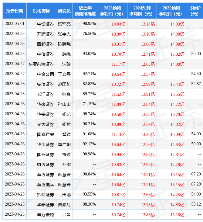203x222 pixels.
Task: Open the 中银证券 institution entry
Action: (x=46, y=24)
